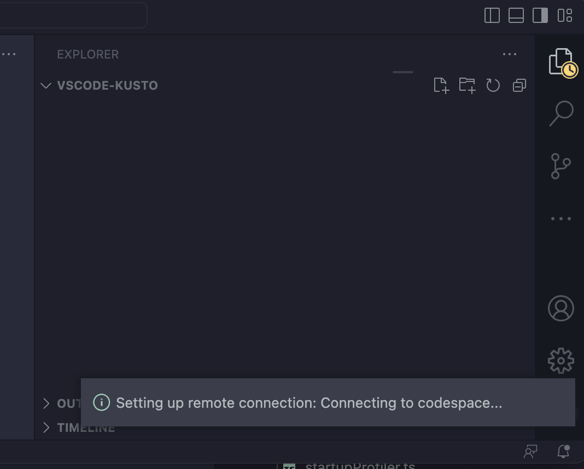The image size is (584, 469).
Task: Toggle split editor layout control
Action: tap(492, 15)
